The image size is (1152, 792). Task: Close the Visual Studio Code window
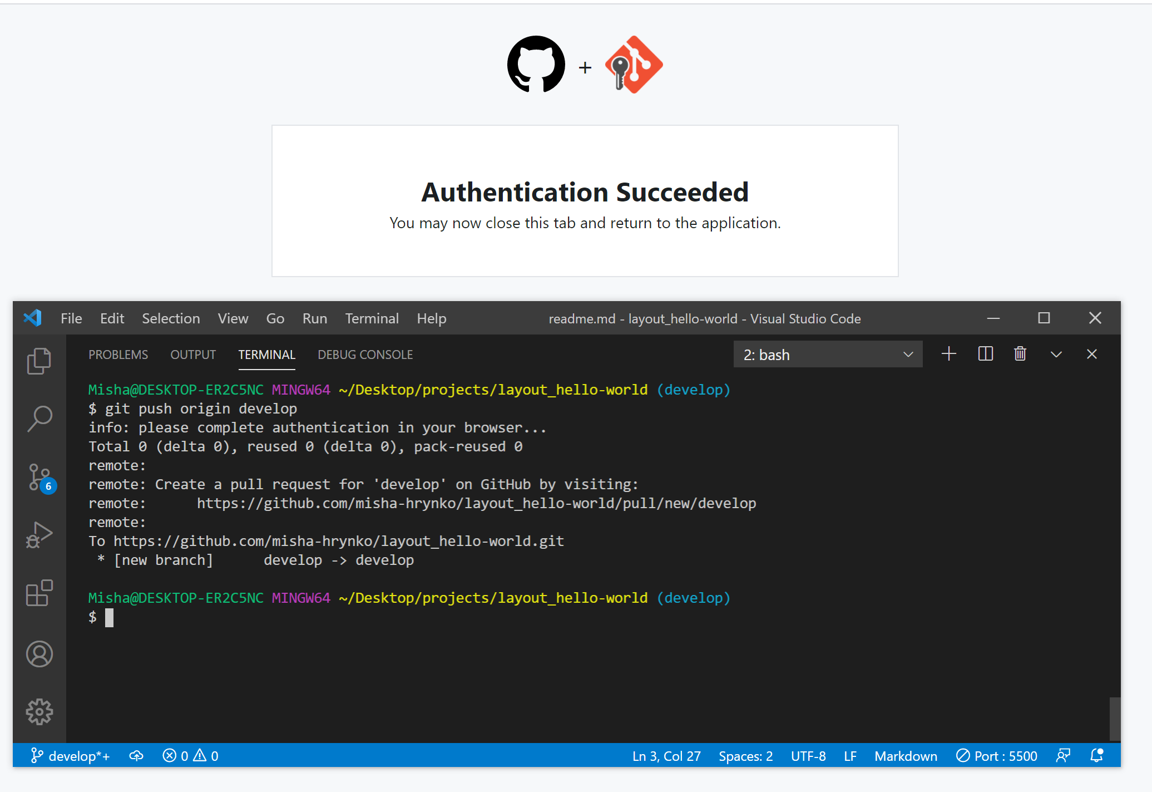tap(1095, 318)
